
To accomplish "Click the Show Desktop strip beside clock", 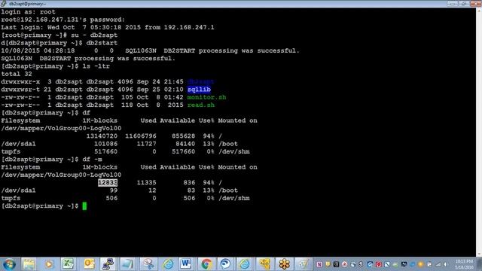I will (x=480, y=264).
